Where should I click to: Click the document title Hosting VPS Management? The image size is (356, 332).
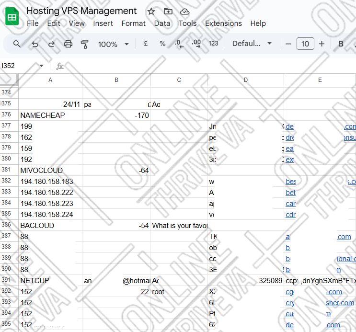(81, 11)
